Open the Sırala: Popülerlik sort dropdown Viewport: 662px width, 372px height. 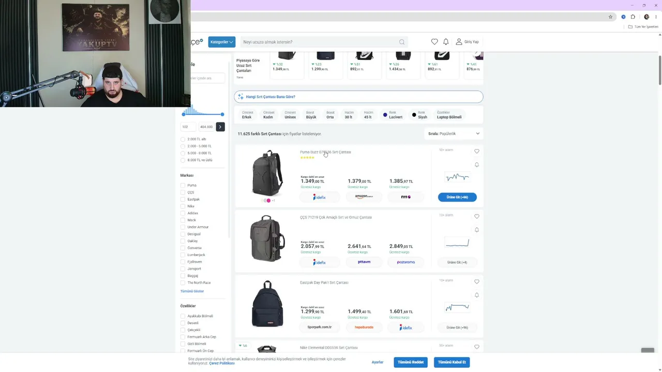(454, 134)
